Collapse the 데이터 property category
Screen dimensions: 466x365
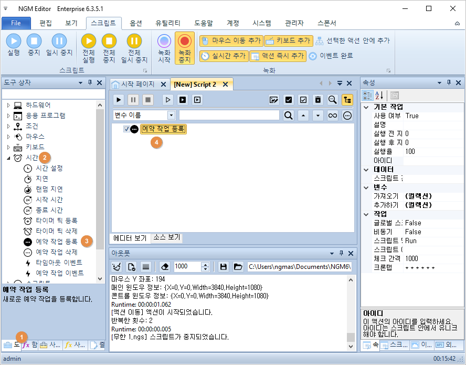point(366,170)
